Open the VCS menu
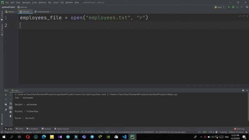The width and height of the screenshot is (249, 140). pos(62,3)
